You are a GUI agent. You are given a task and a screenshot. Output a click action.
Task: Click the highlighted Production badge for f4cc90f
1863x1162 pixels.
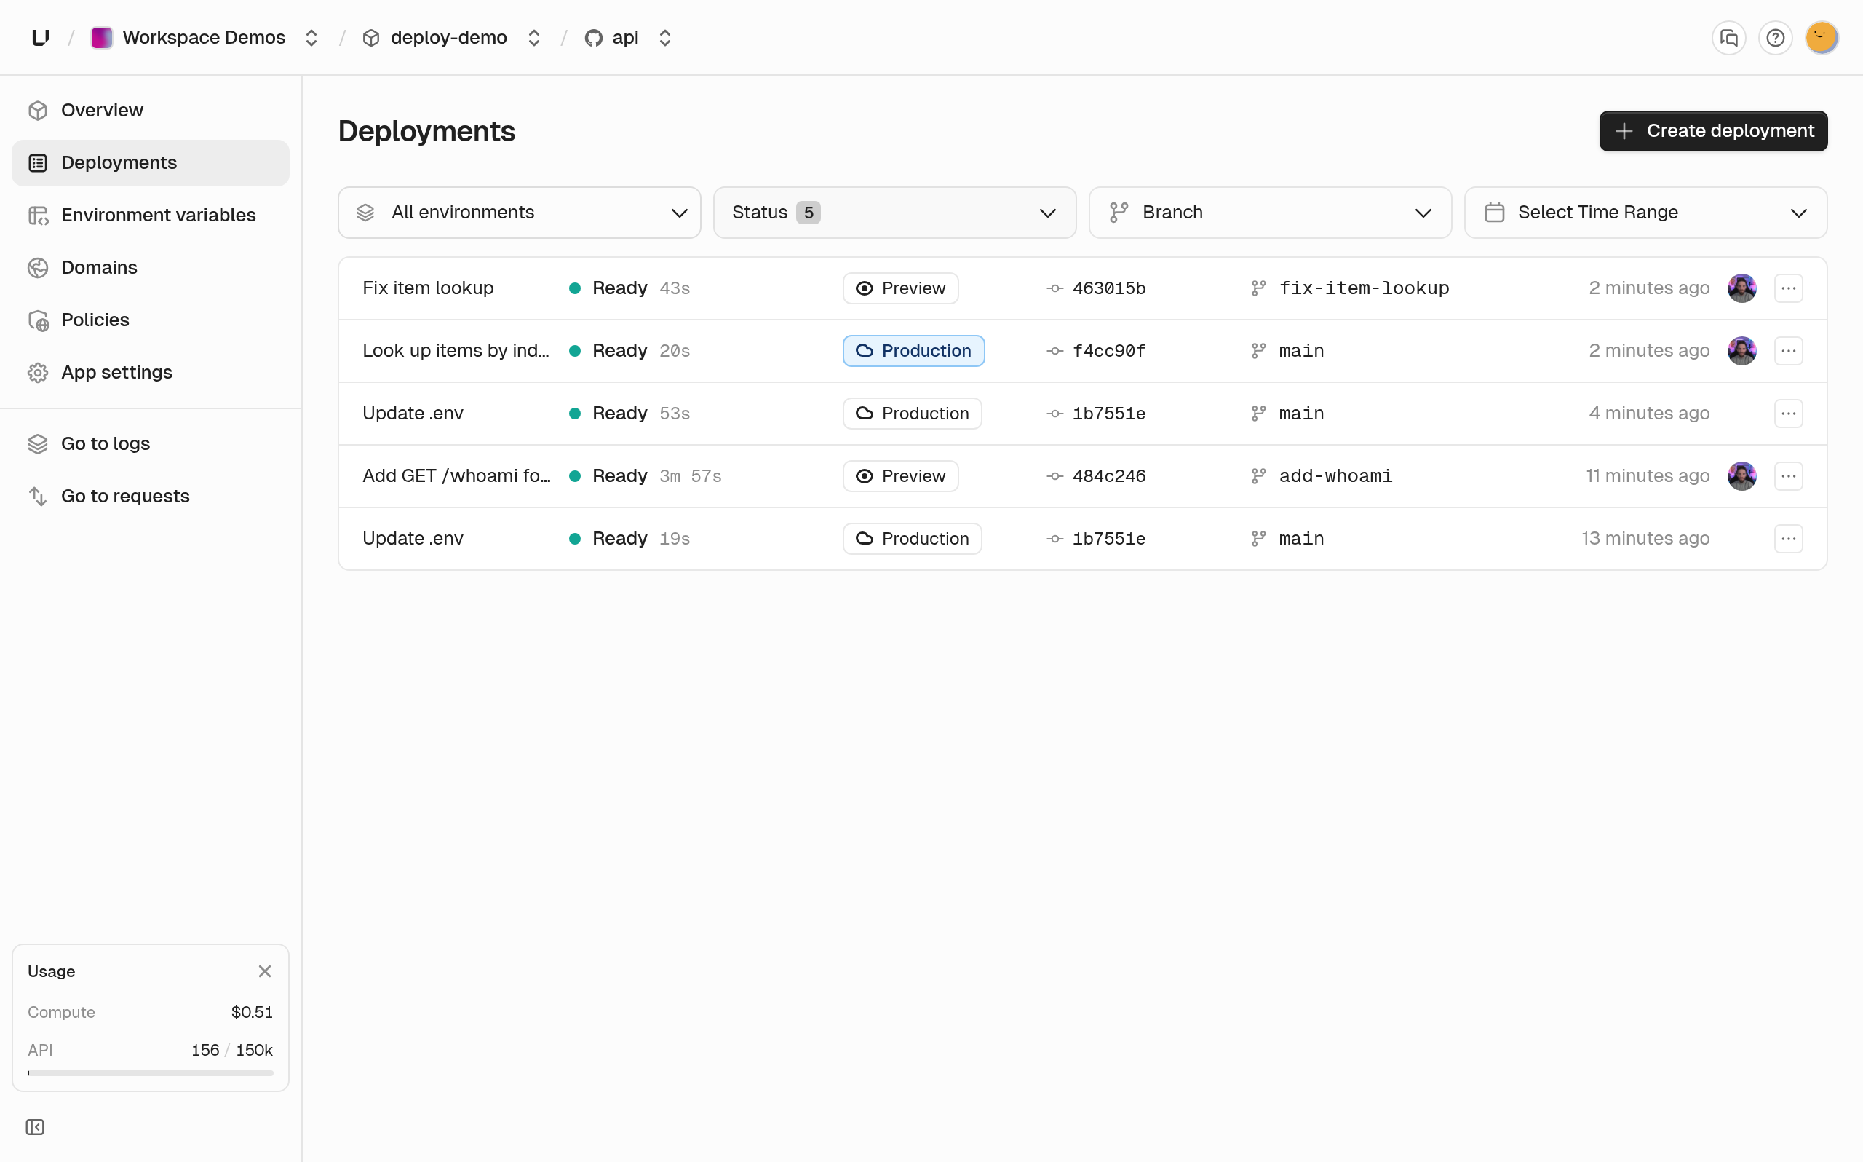pyautogui.click(x=913, y=350)
